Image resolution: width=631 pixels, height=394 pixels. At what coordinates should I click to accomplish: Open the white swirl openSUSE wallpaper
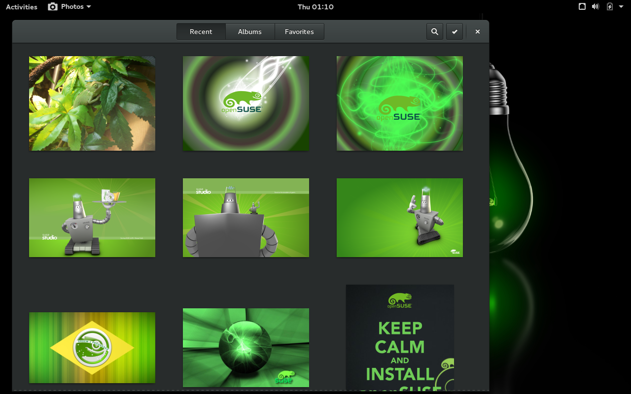pyautogui.click(x=246, y=103)
